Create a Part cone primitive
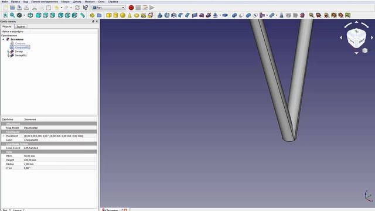The height and width of the screenshot is (211, 375). (129, 15)
